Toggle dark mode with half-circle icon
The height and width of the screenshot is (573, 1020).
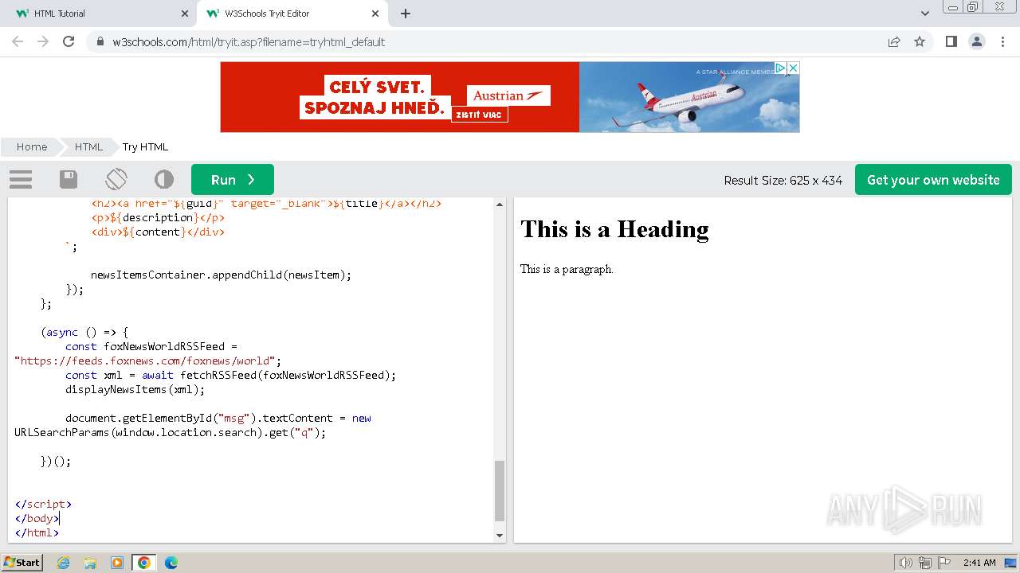(x=164, y=180)
